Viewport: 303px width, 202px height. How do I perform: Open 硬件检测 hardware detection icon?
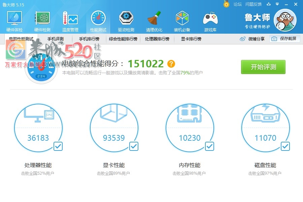pyautogui.click(x=42, y=21)
